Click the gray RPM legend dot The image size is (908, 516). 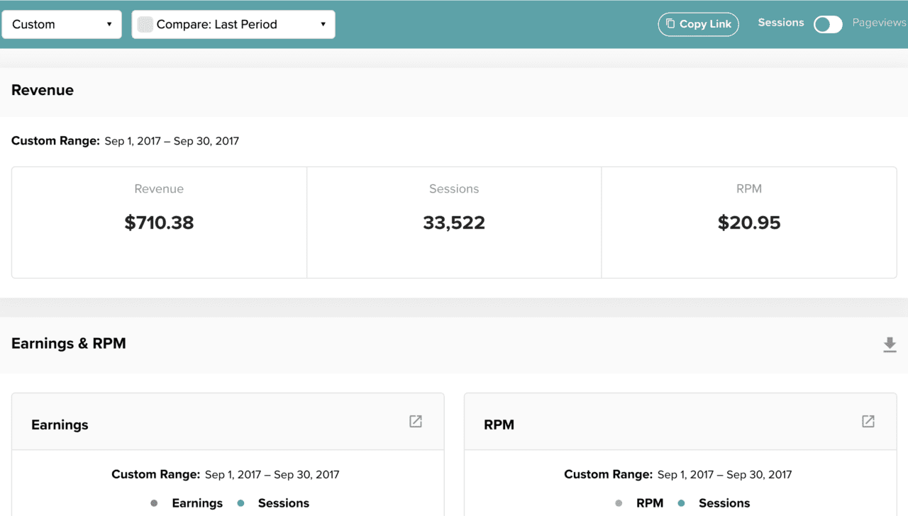[619, 503]
